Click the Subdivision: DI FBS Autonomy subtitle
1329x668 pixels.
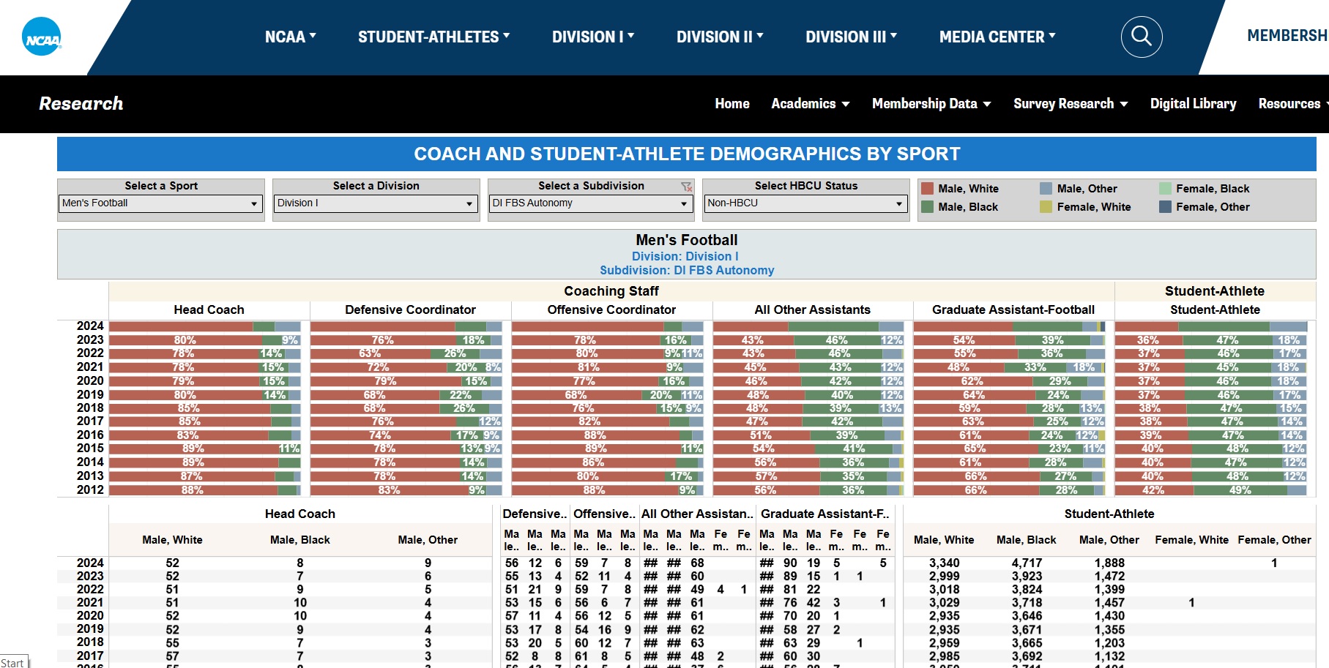[x=687, y=271]
